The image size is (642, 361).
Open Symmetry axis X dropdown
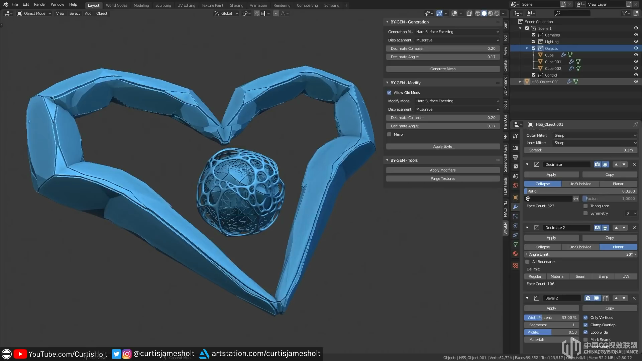point(631,213)
